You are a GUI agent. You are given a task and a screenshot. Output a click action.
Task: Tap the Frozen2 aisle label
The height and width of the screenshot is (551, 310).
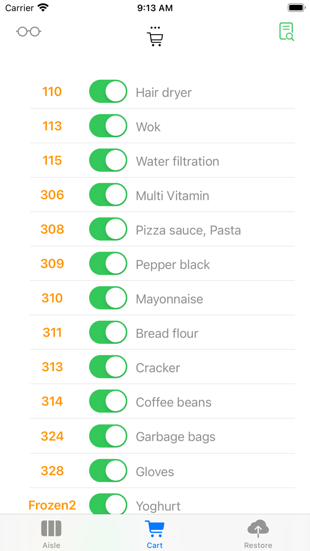(x=52, y=505)
